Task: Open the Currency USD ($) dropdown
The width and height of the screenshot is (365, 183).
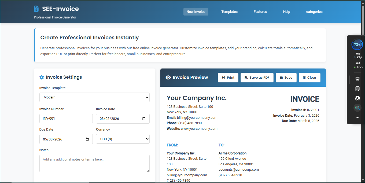Action: click(x=123, y=139)
